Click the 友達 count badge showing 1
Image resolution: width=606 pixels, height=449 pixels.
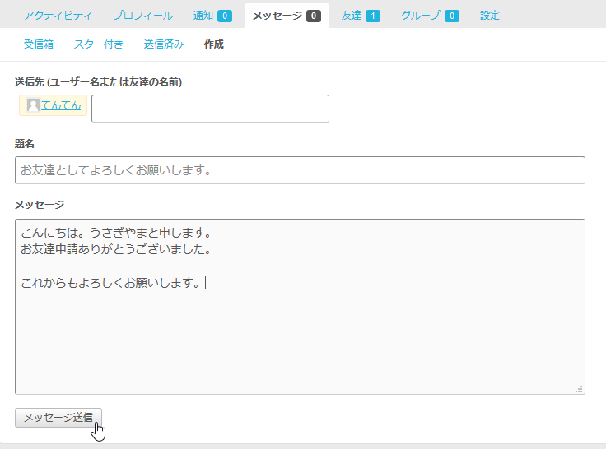[373, 16]
